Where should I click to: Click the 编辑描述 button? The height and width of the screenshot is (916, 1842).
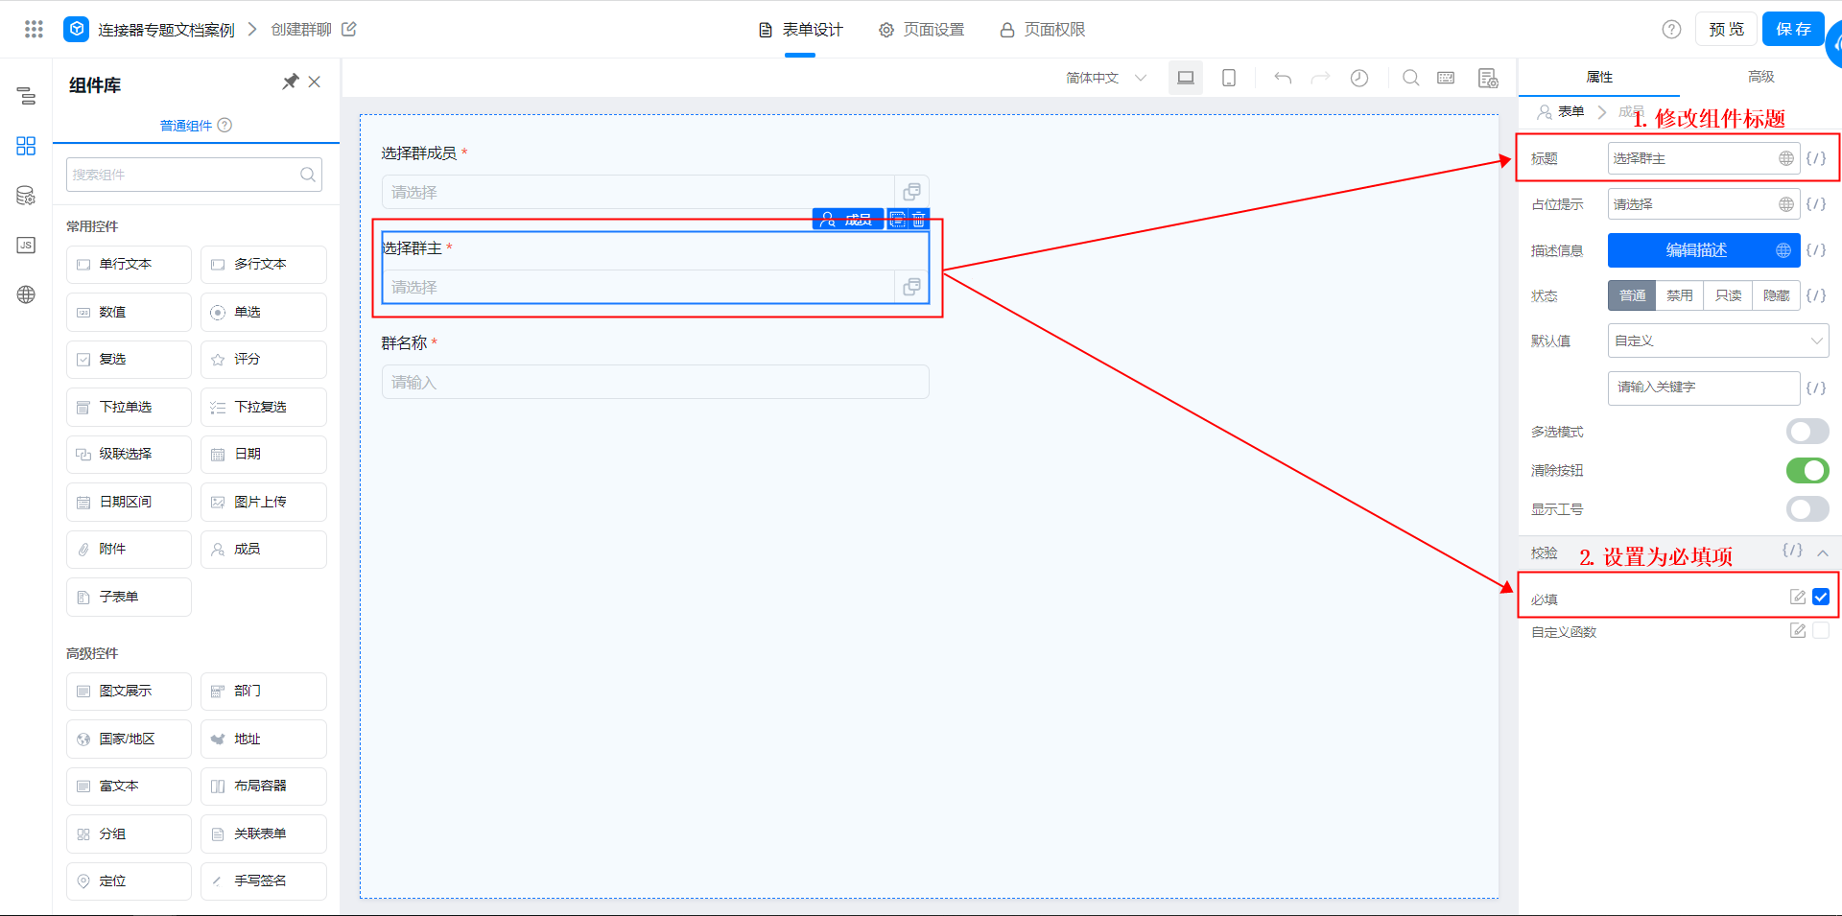point(1696,250)
